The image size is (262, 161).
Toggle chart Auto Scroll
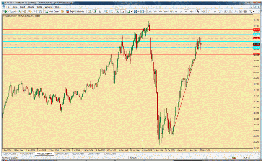point(117,12)
